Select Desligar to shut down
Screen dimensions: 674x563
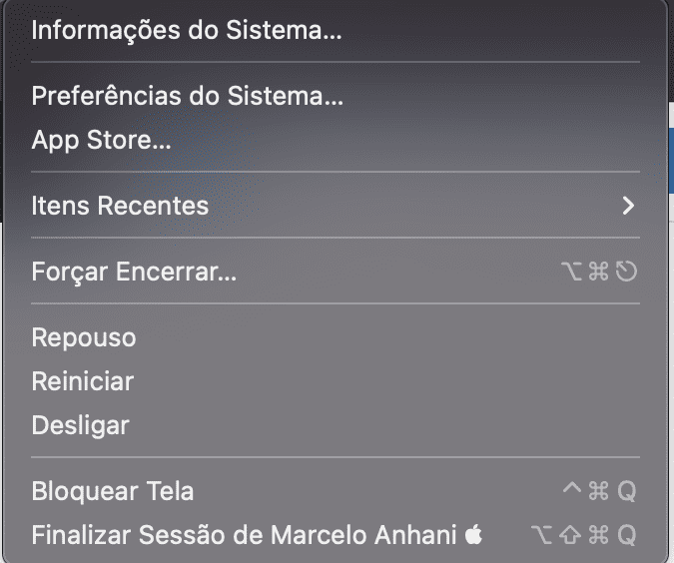coord(81,425)
